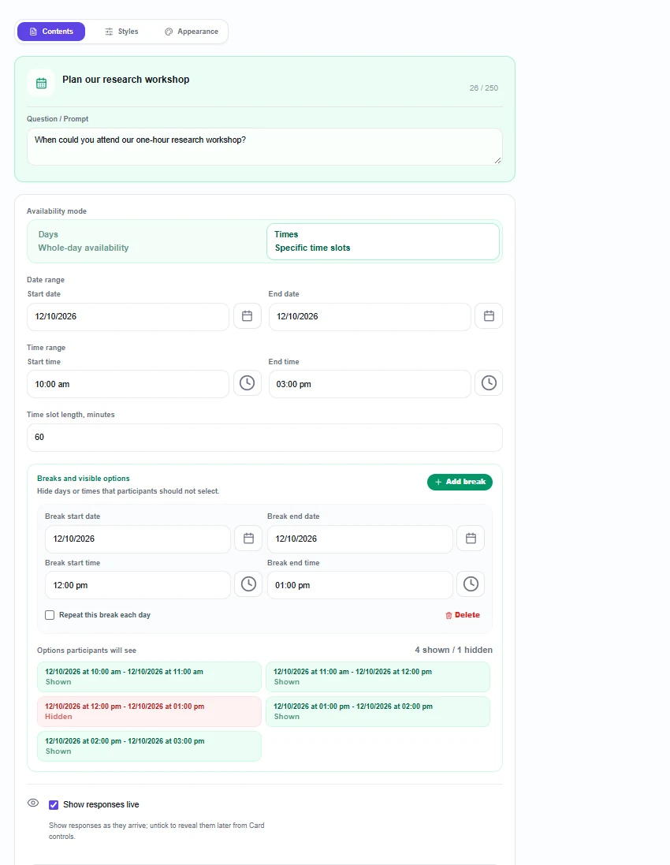Screen dimensions: 670x865
Task: Open the End date calendar picker
Action: (489, 316)
